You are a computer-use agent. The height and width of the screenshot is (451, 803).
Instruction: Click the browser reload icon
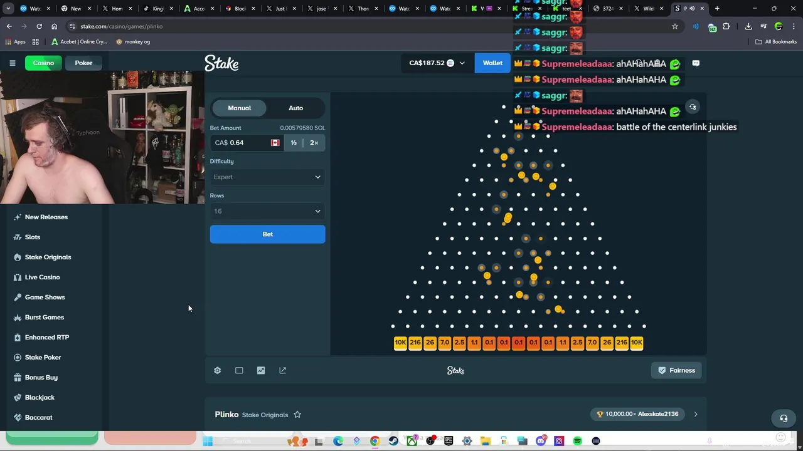tap(39, 26)
